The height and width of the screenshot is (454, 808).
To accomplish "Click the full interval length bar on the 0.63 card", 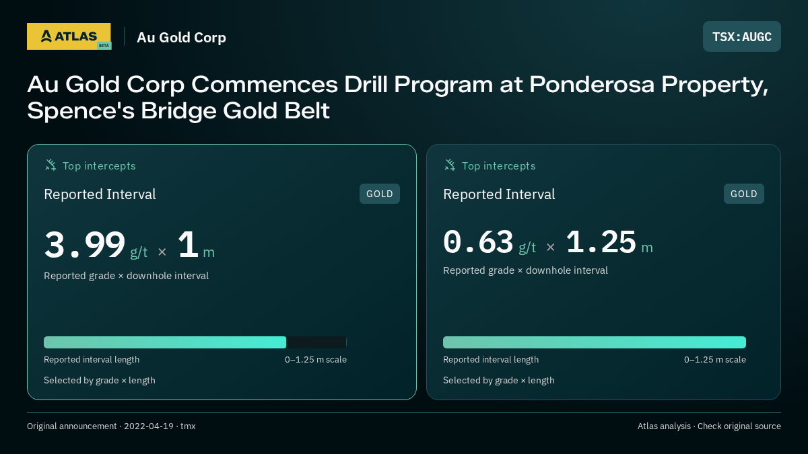I will (x=595, y=342).
